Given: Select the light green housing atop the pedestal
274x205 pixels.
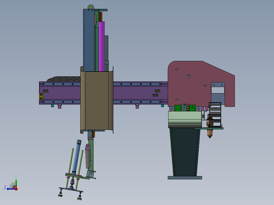Looking at the screenshot, I should [185, 119].
